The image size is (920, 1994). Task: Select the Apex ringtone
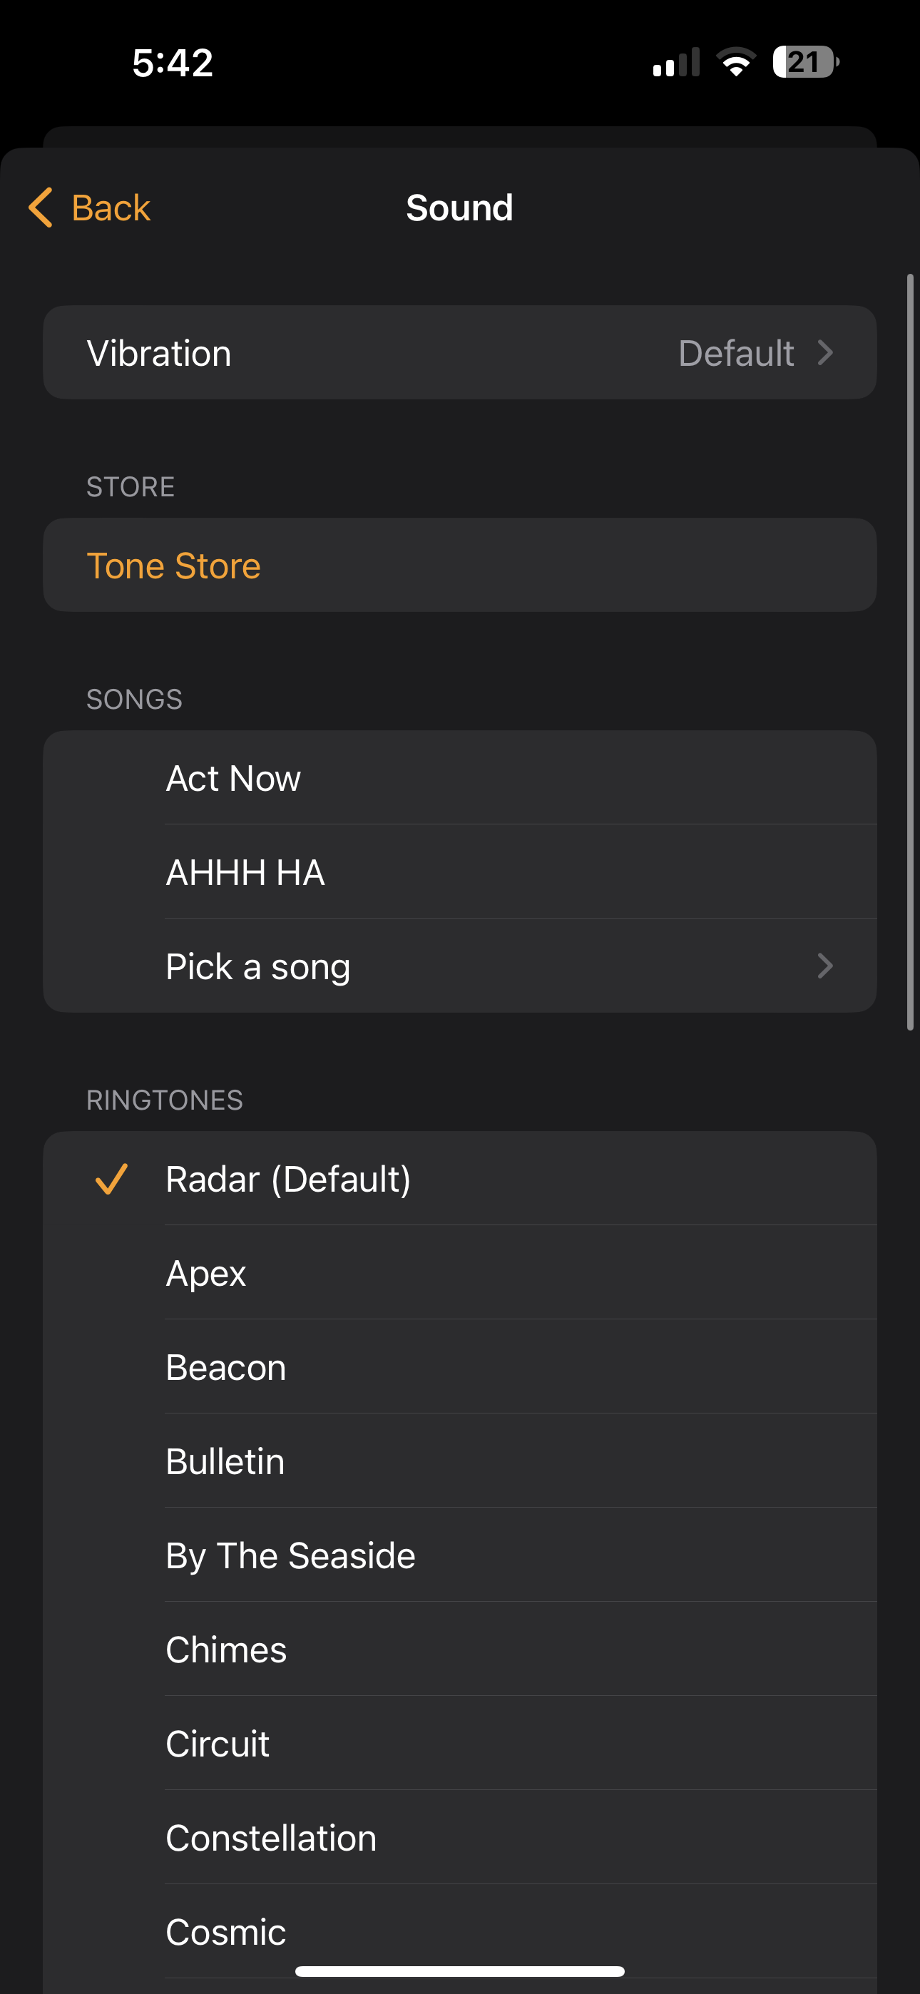(206, 1273)
